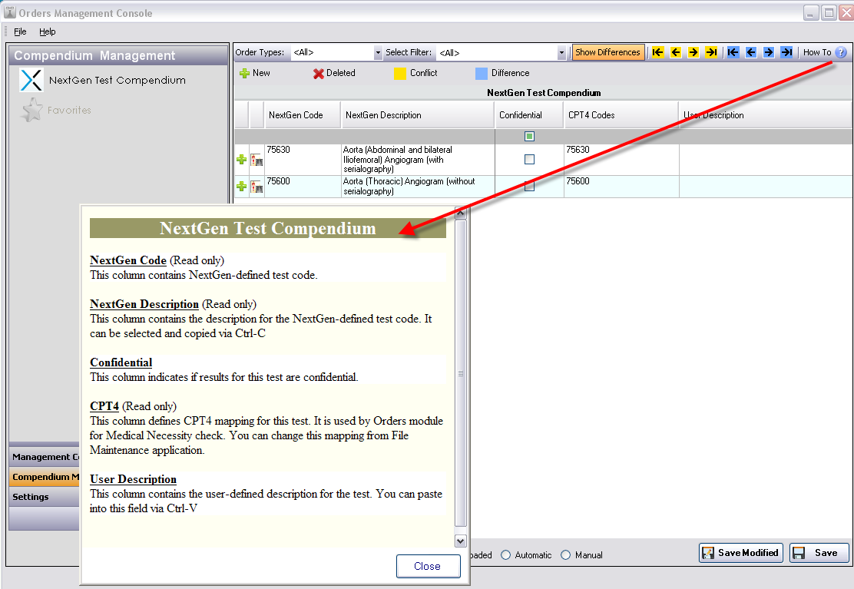This screenshot has width=854, height=589.
Task: Click the NextGen Code cell 75630
Action: [303, 160]
